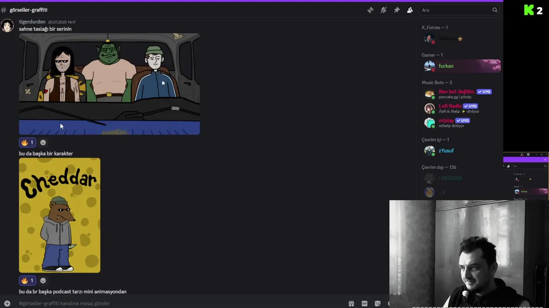The height and width of the screenshot is (308, 549).
Task: Click the message 'sahne taslağı bir serinin'
Action: pos(45,29)
